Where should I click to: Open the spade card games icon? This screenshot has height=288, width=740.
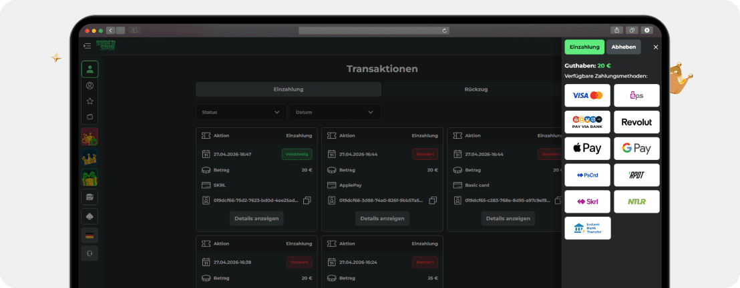coord(89,217)
